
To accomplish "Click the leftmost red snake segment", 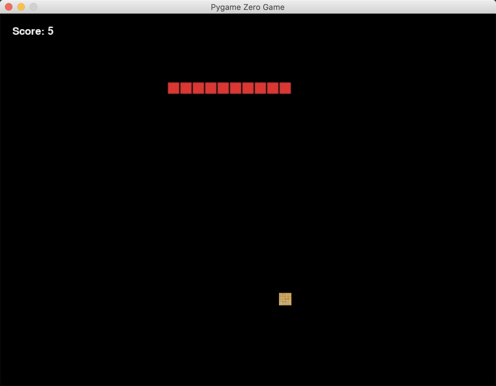I will pyautogui.click(x=174, y=88).
